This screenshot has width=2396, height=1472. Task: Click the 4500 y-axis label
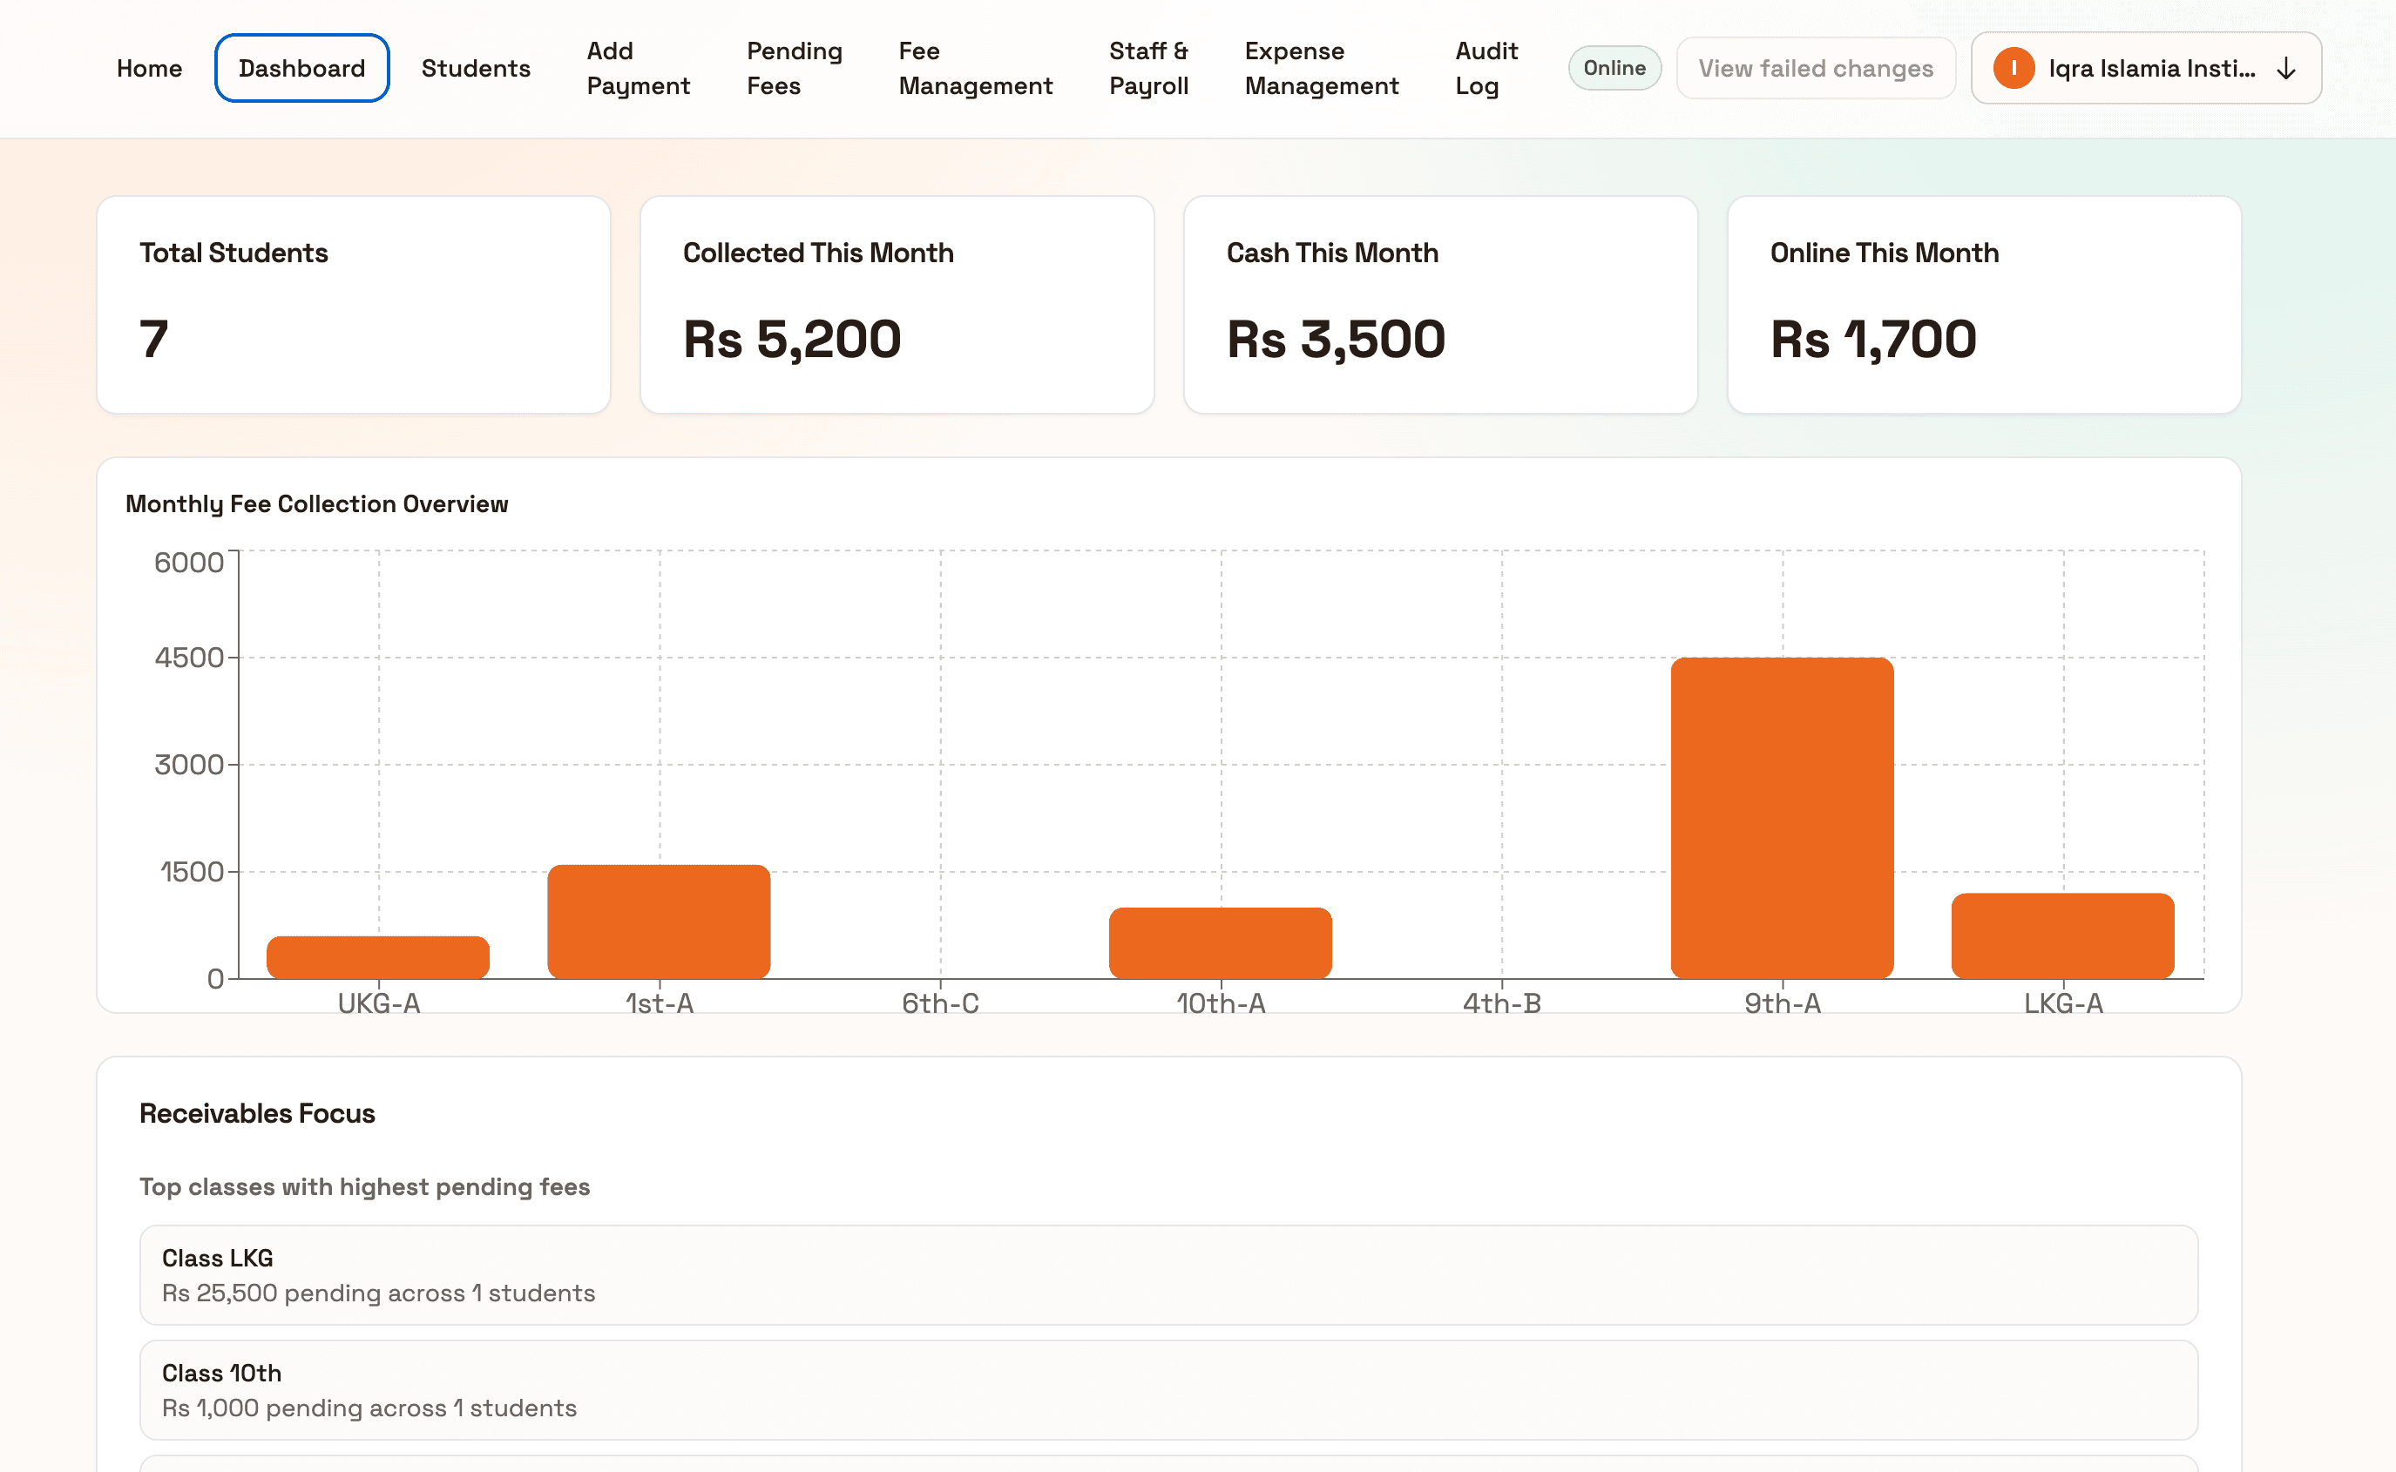point(189,657)
